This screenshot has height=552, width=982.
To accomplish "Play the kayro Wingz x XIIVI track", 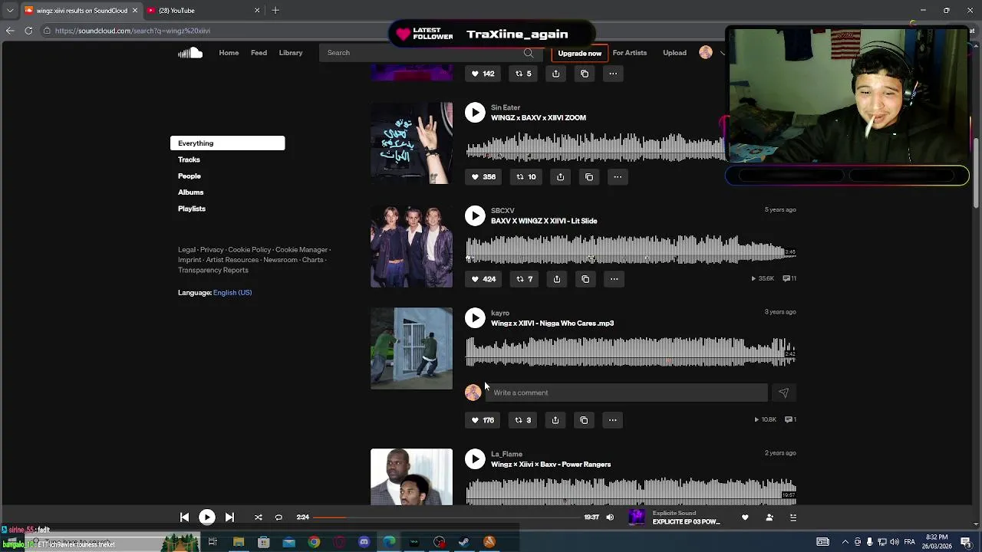I will pyautogui.click(x=475, y=318).
